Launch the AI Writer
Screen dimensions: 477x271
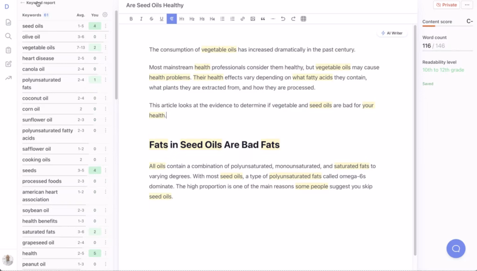(x=392, y=33)
